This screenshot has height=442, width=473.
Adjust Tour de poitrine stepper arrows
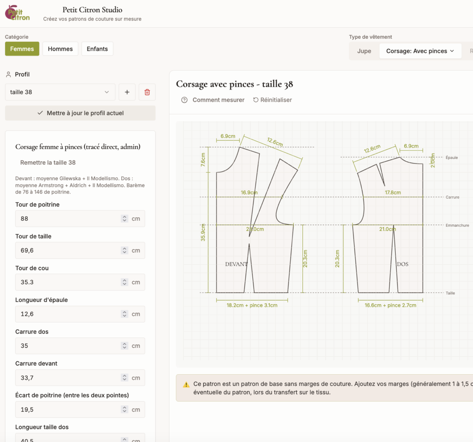point(125,218)
